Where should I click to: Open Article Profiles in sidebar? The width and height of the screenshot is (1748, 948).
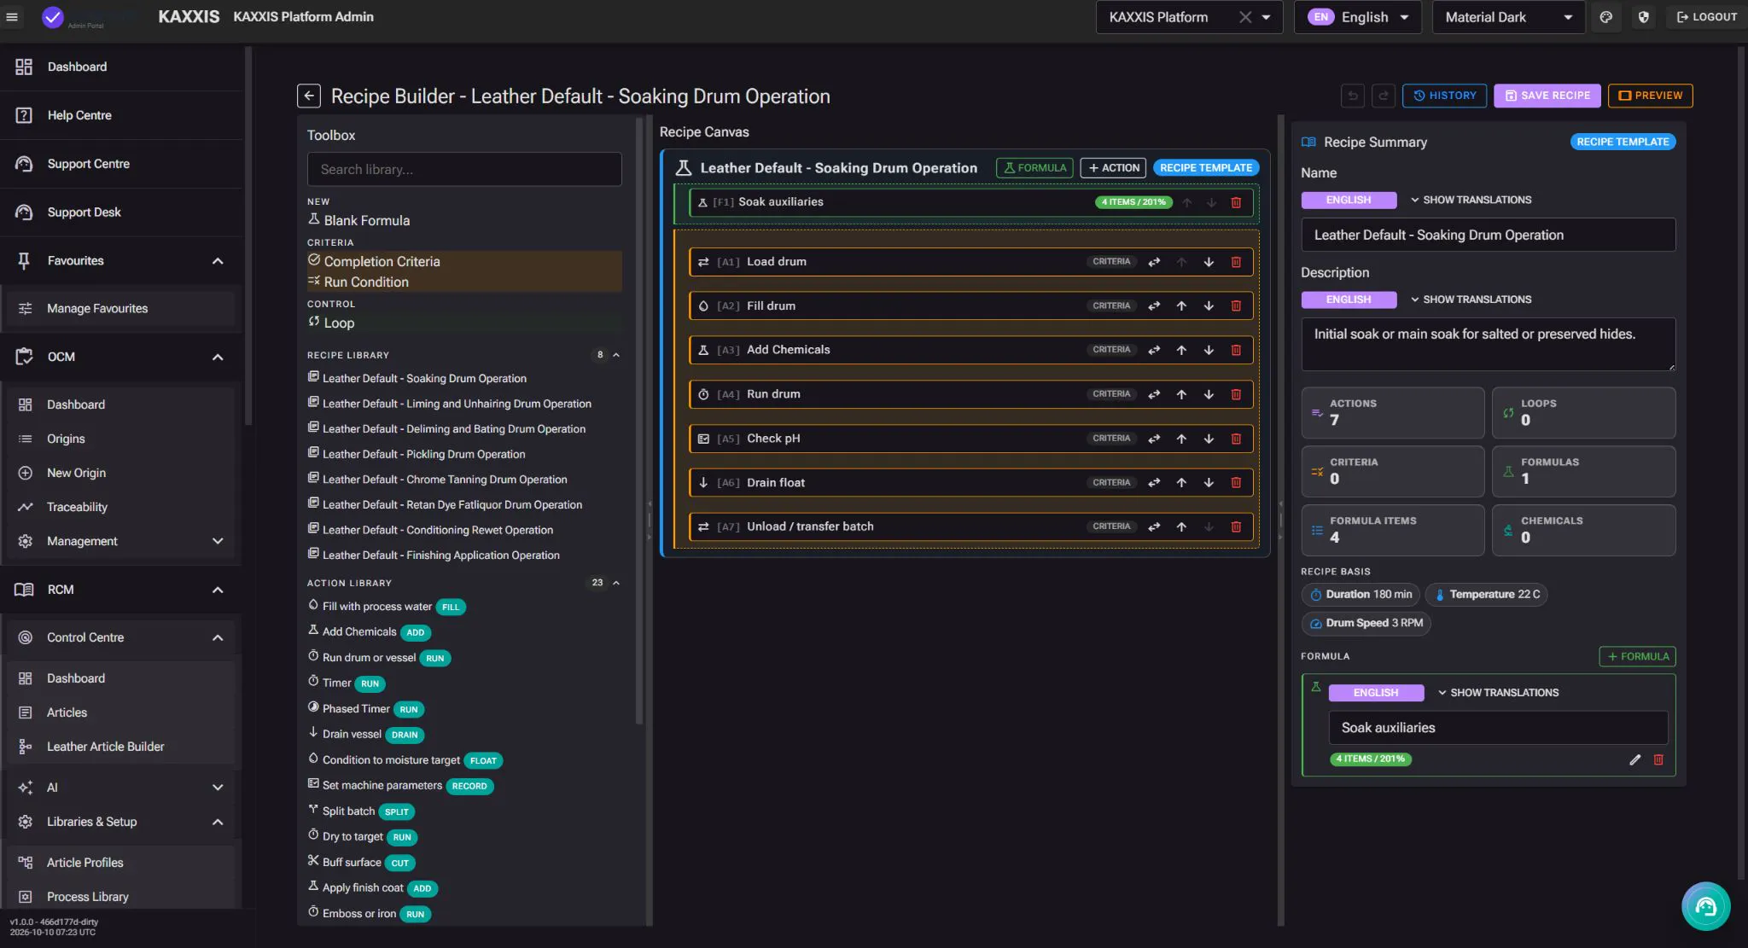[x=121, y=863]
